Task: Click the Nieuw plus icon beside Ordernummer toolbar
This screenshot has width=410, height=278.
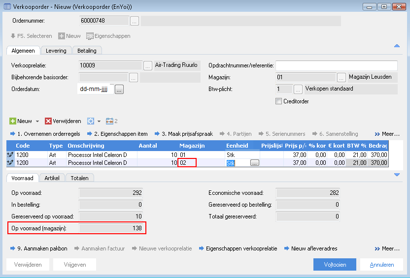Action: pyautogui.click(x=62, y=36)
